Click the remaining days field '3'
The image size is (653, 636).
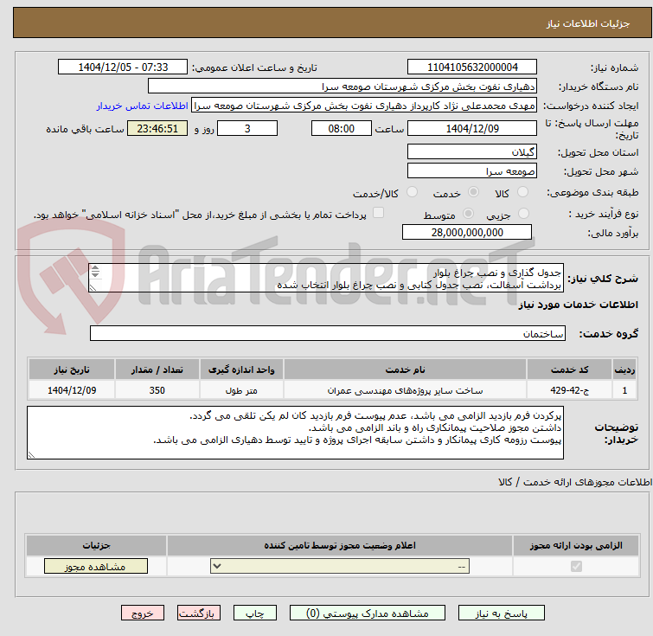(247, 128)
